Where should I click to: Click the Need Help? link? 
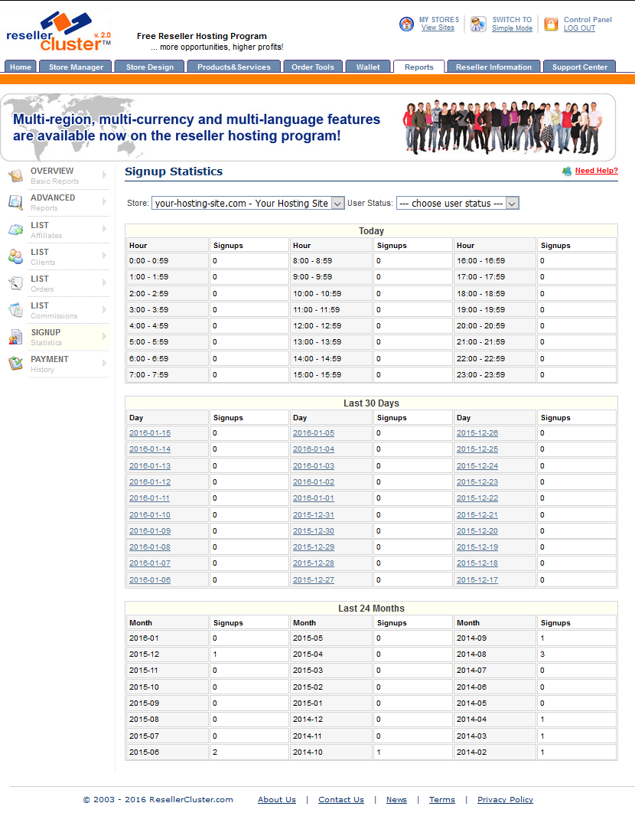(597, 171)
